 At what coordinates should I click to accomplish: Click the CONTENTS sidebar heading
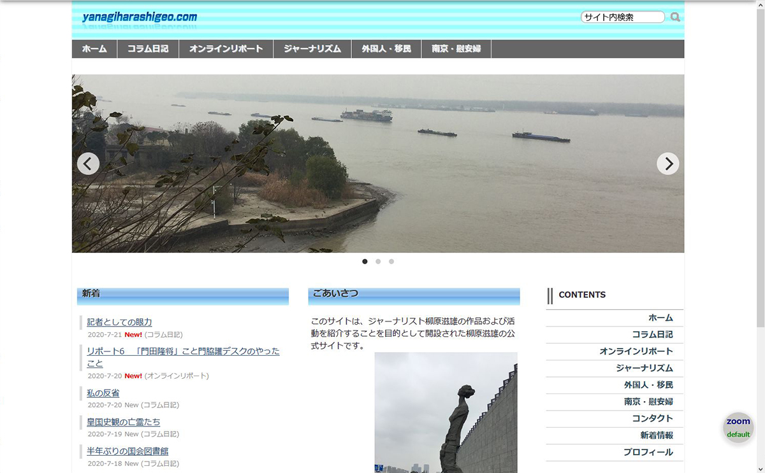coord(582,295)
